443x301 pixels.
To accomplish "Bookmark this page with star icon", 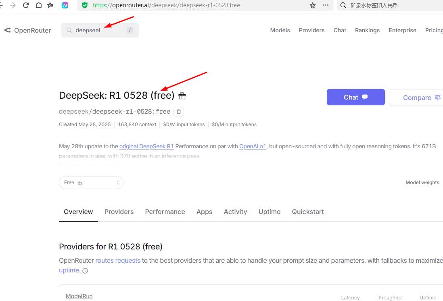I will [x=313, y=5].
